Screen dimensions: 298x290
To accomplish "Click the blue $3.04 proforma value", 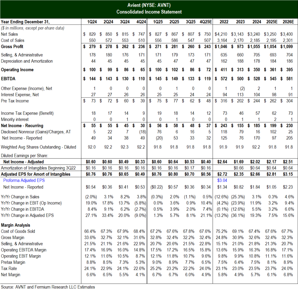I will [223, 180].
